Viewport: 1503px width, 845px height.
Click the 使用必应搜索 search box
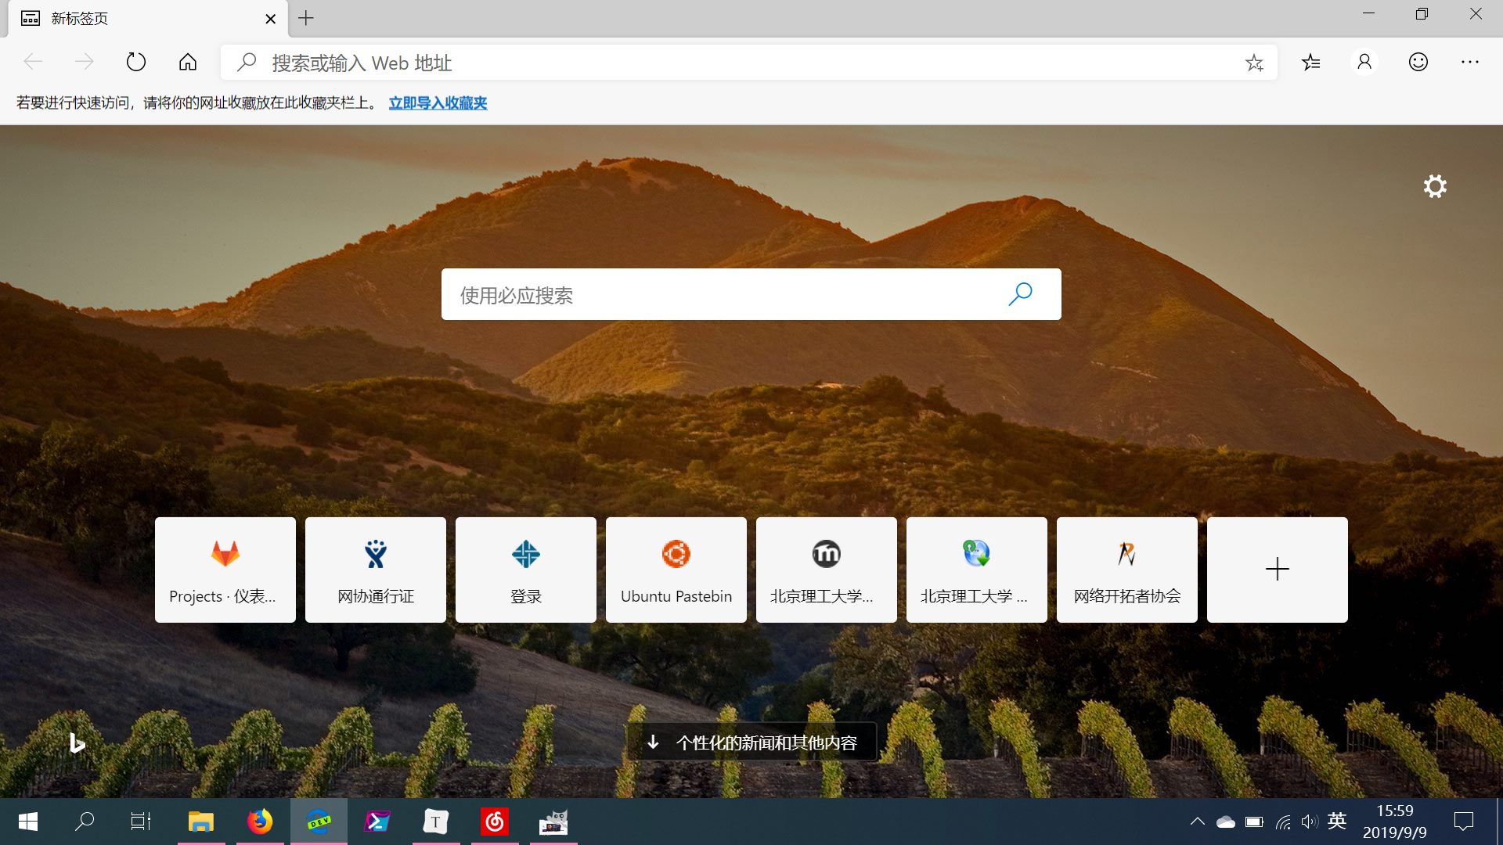[x=751, y=294]
